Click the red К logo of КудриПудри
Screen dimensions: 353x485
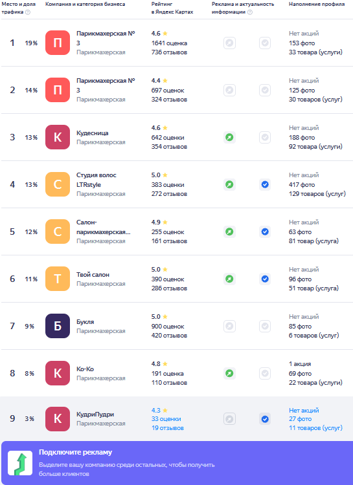[x=58, y=419]
